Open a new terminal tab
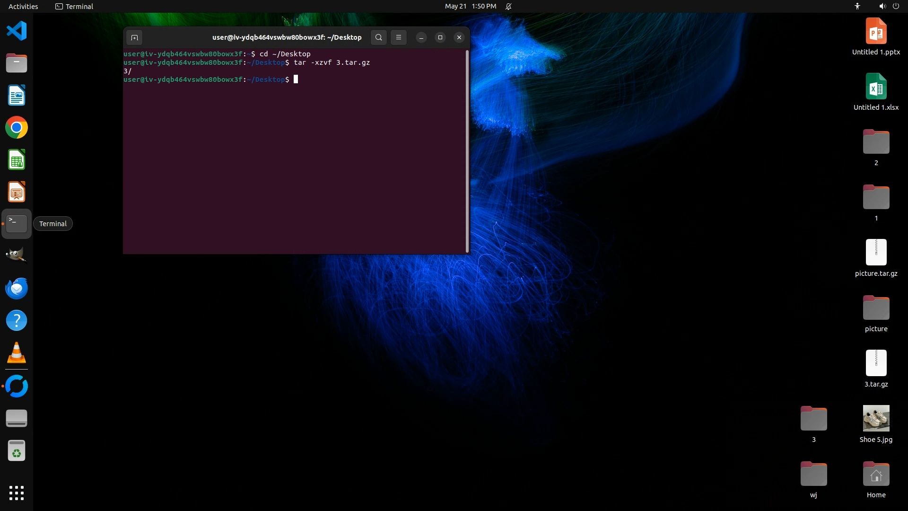This screenshot has height=511, width=908. click(x=134, y=37)
